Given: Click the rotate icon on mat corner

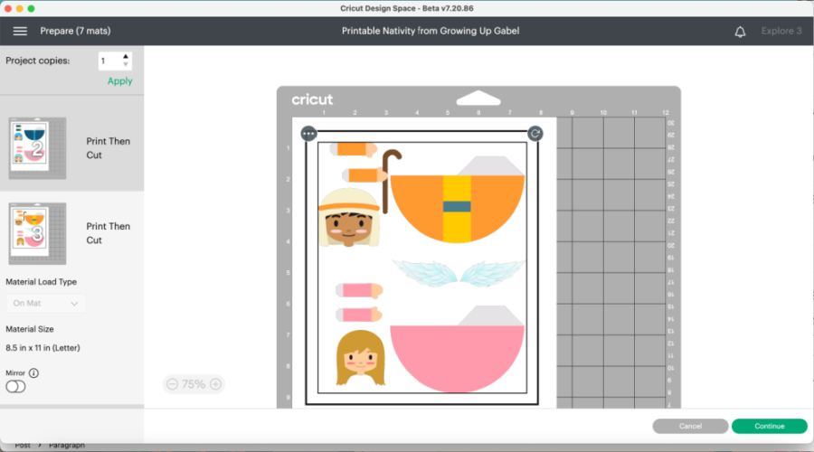Looking at the screenshot, I should coord(535,134).
